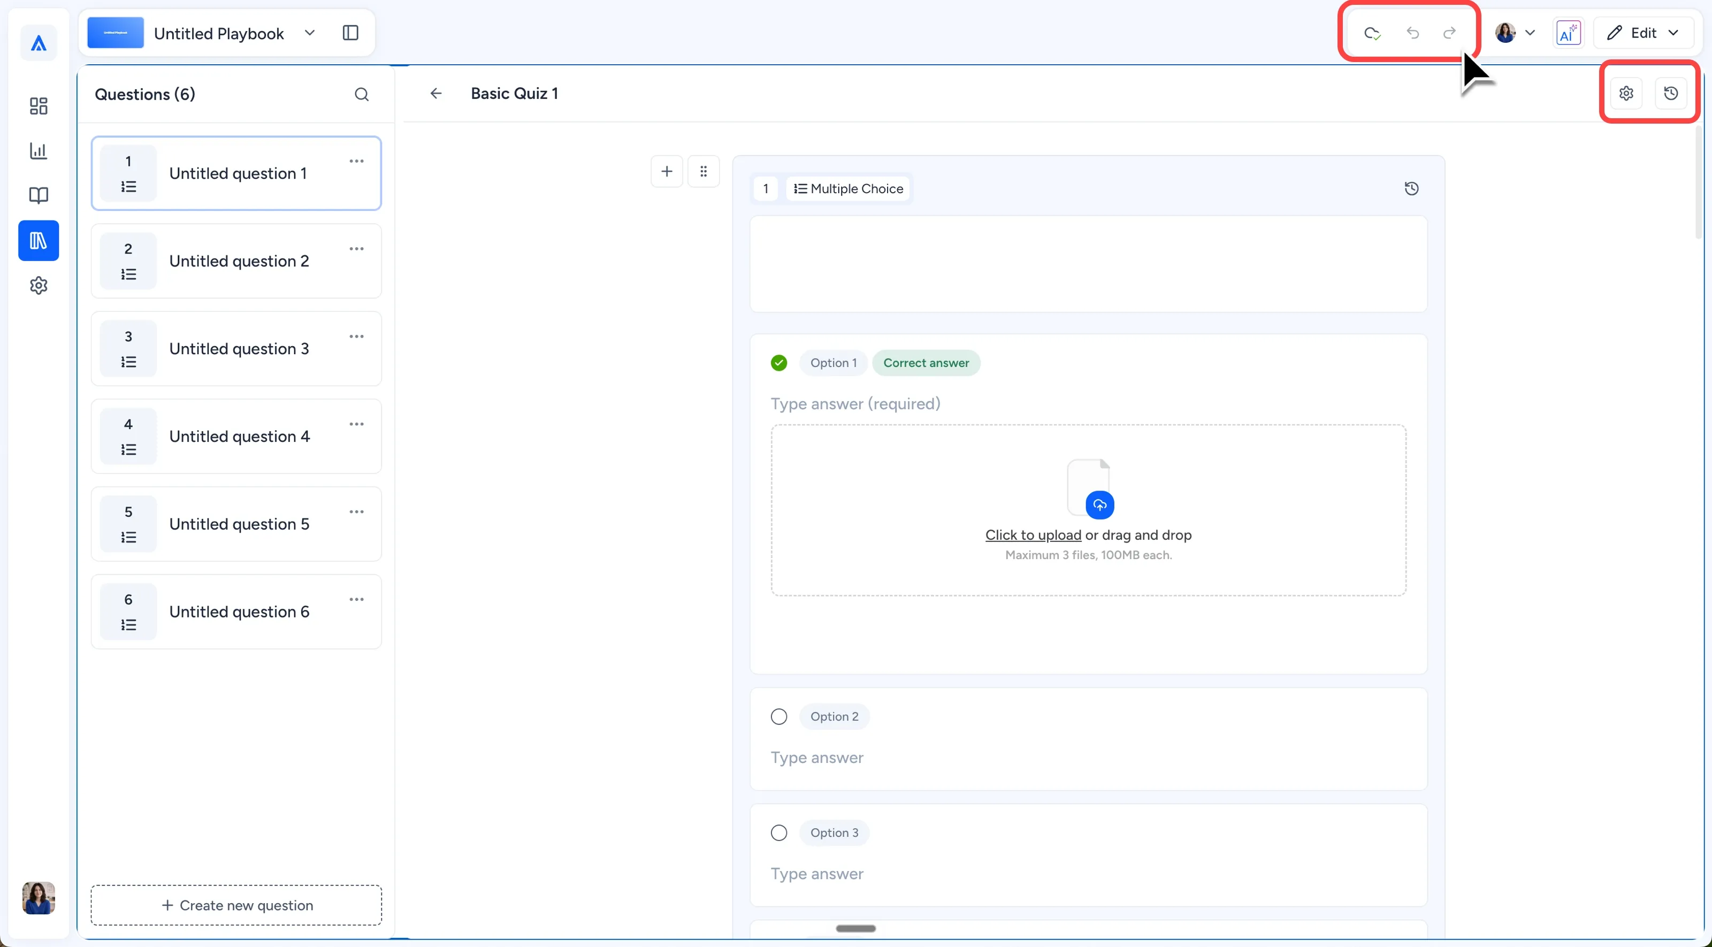Redo the last undone change
This screenshot has width=1712, height=947.
click(x=1449, y=33)
